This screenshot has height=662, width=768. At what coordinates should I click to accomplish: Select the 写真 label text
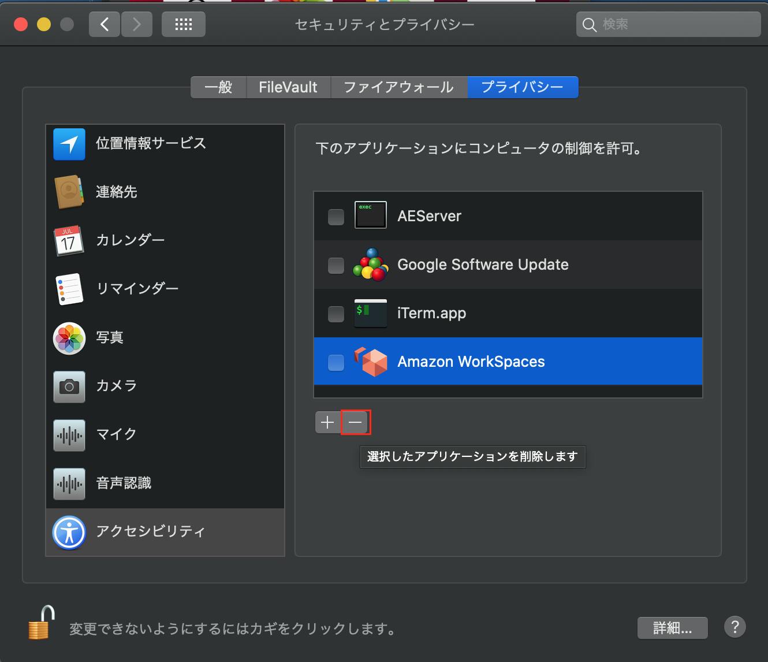(x=110, y=337)
